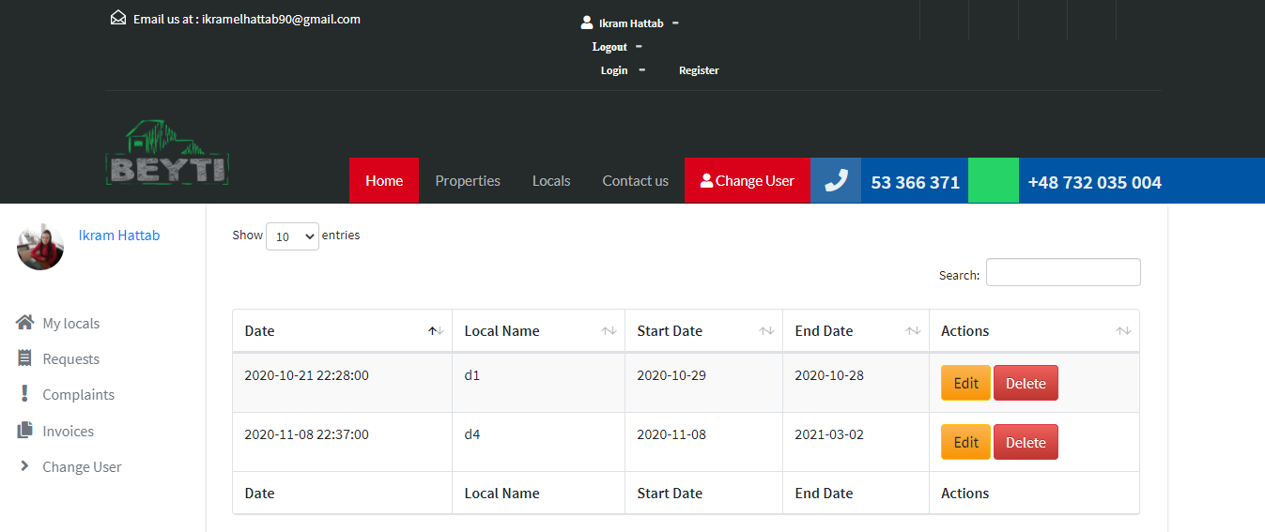Image resolution: width=1265 pixels, height=532 pixels.
Task: Focus the table Search input field
Action: (1062, 272)
